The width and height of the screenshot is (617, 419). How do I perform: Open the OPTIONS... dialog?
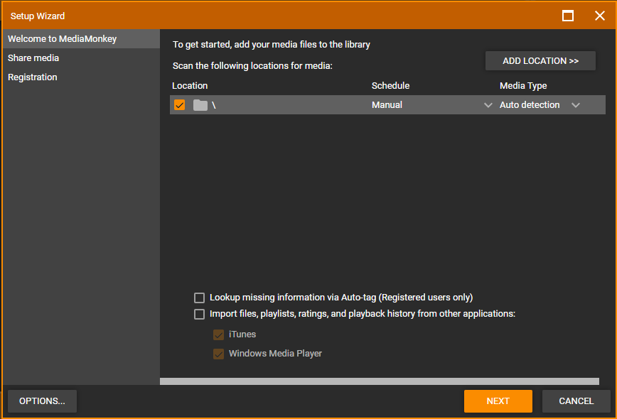click(x=42, y=401)
